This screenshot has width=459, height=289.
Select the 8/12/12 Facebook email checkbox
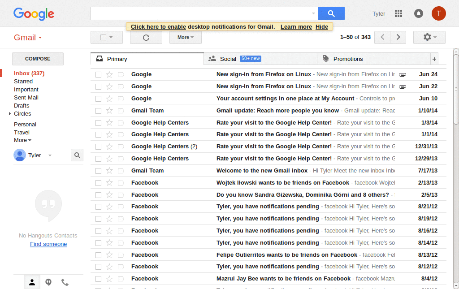[98, 267]
